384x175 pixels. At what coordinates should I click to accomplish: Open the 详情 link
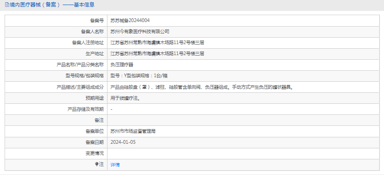(x=115, y=165)
